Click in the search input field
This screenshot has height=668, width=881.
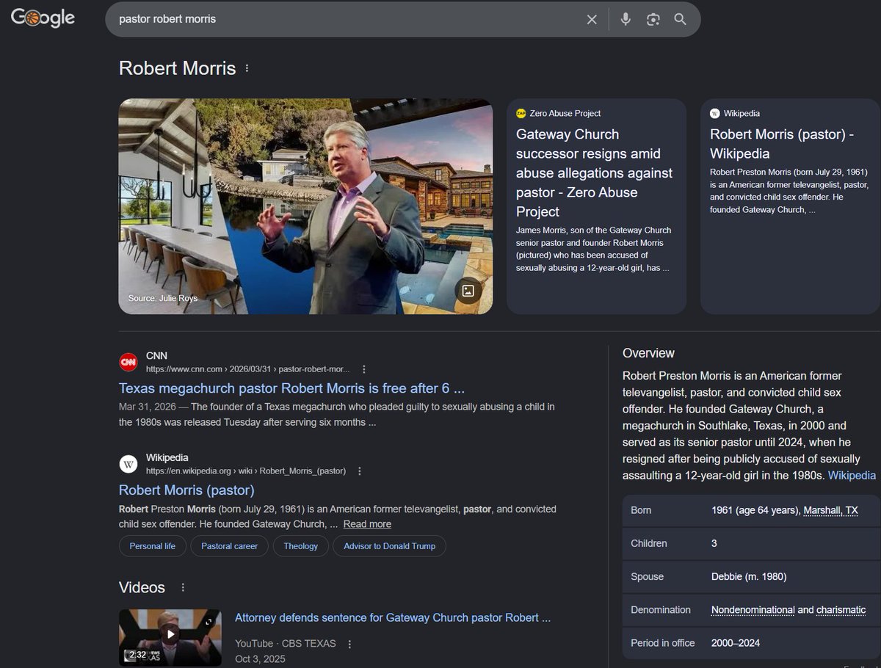tap(345, 19)
